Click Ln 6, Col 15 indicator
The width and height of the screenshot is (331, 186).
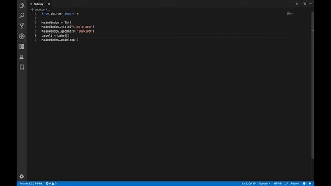pos(249,184)
